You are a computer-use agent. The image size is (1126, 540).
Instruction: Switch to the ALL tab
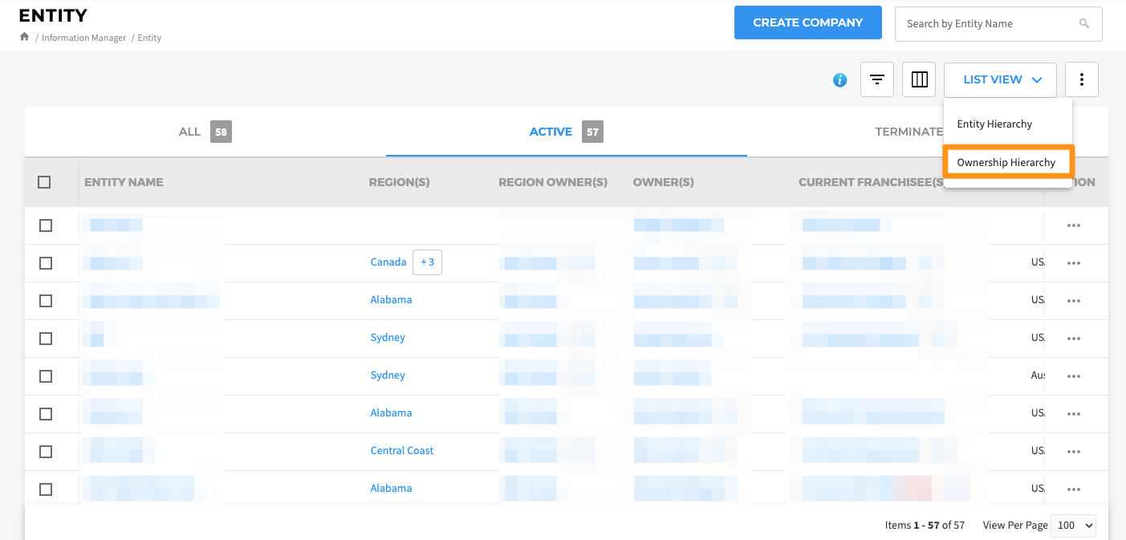(x=205, y=132)
